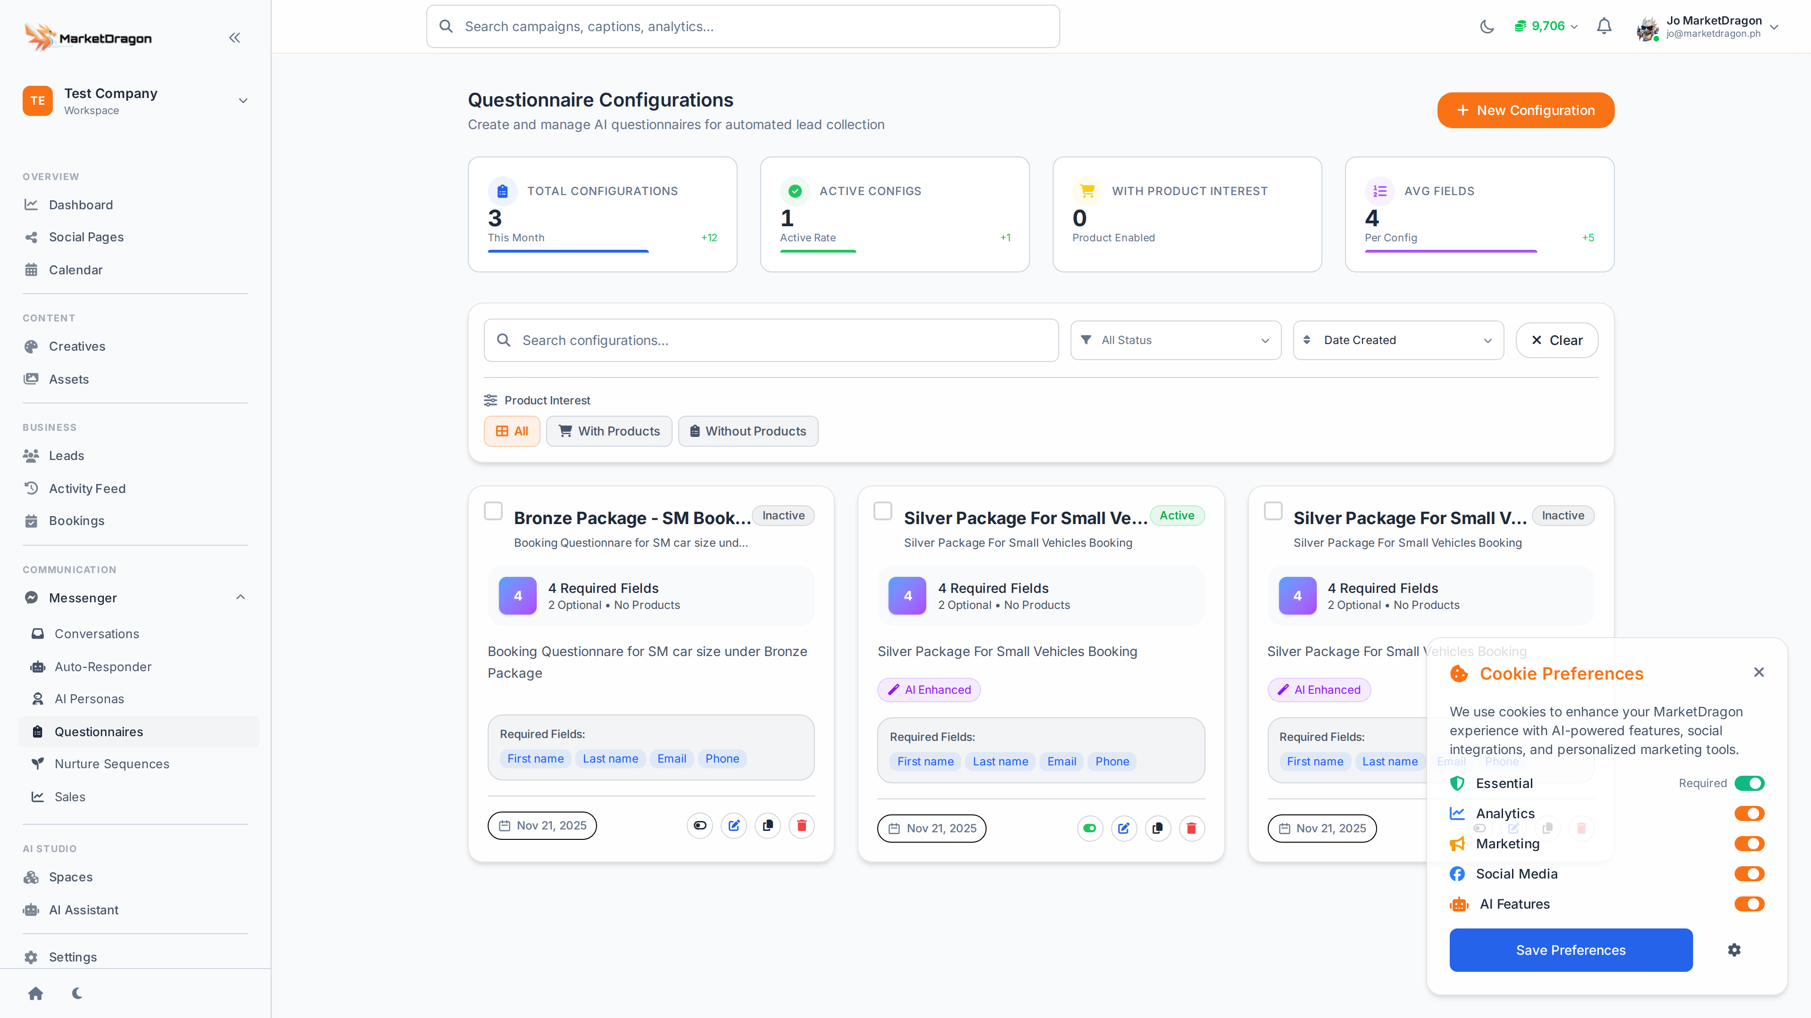
Task: Edit the active Silver Package configuration
Action: [x=1123, y=829]
